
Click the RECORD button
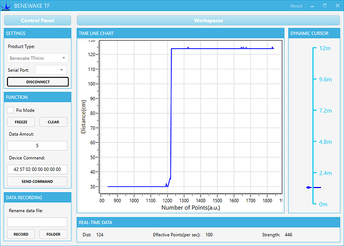[21, 234]
